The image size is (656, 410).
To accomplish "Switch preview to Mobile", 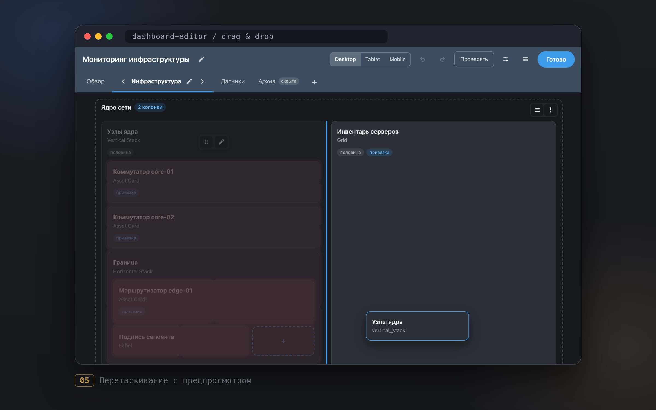I will pos(397,59).
